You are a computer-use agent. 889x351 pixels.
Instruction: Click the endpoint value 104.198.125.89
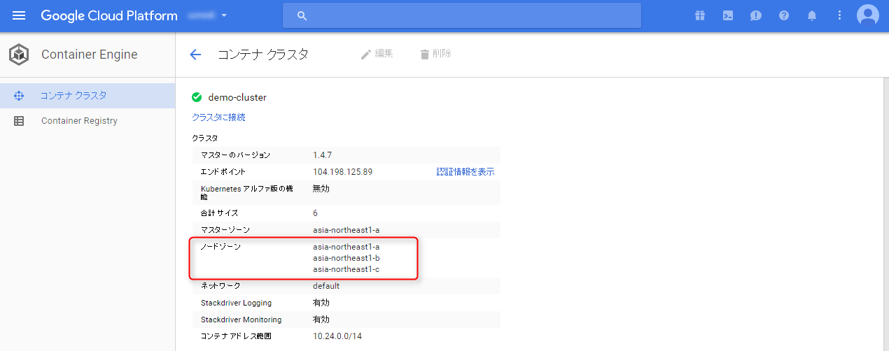pyautogui.click(x=342, y=172)
